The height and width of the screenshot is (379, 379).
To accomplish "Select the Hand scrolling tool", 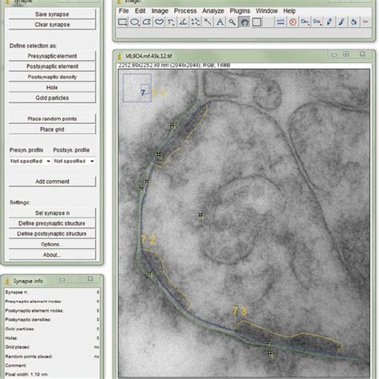I will coord(244,22).
